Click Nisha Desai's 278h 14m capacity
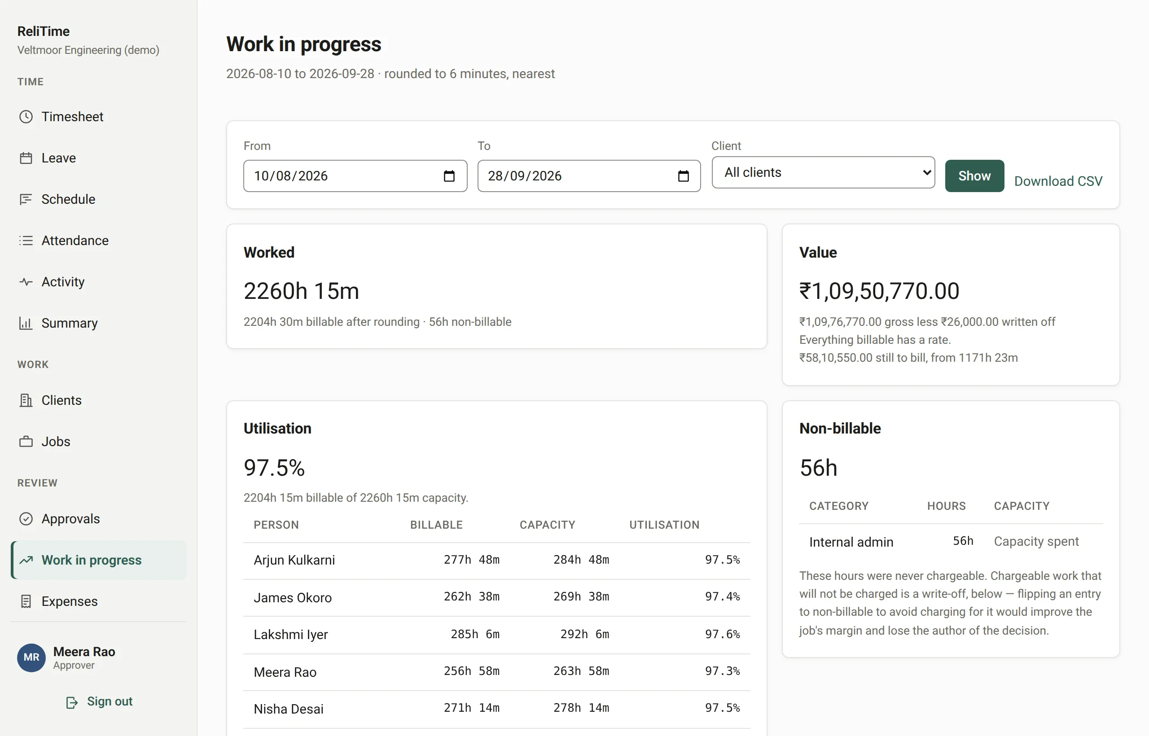The image size is (1149, 736). coord(581,708)
